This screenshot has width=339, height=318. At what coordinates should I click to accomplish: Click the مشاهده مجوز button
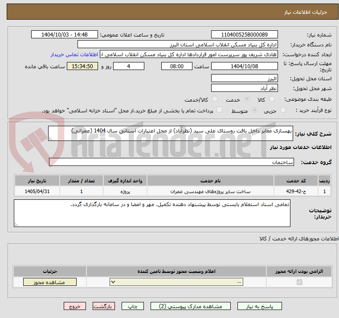49,282
